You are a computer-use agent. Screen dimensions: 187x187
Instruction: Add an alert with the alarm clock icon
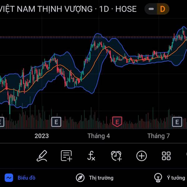[116, 156]
